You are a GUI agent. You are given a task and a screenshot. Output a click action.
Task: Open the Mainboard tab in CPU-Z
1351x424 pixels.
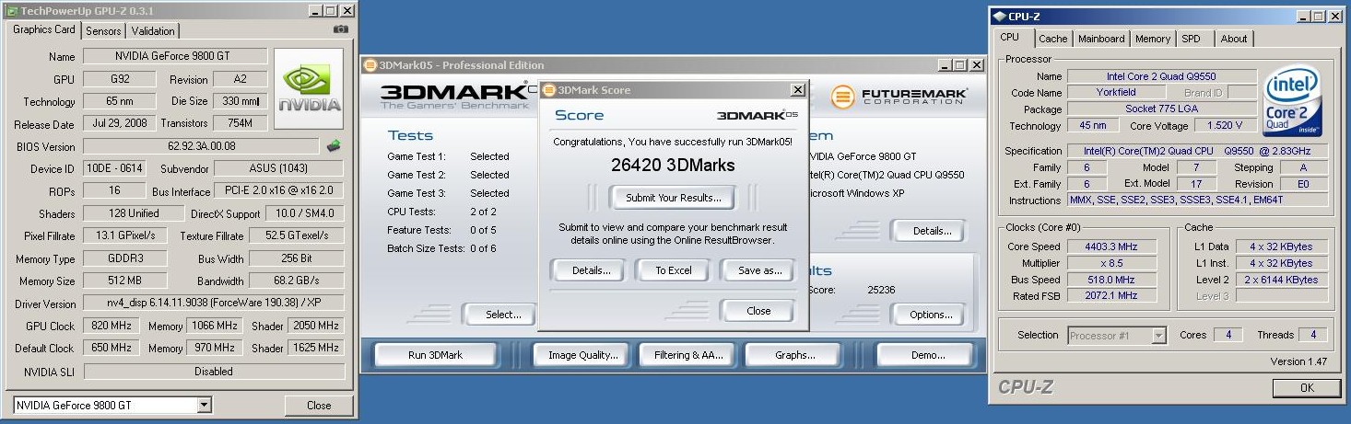(x=1101, y=39)
